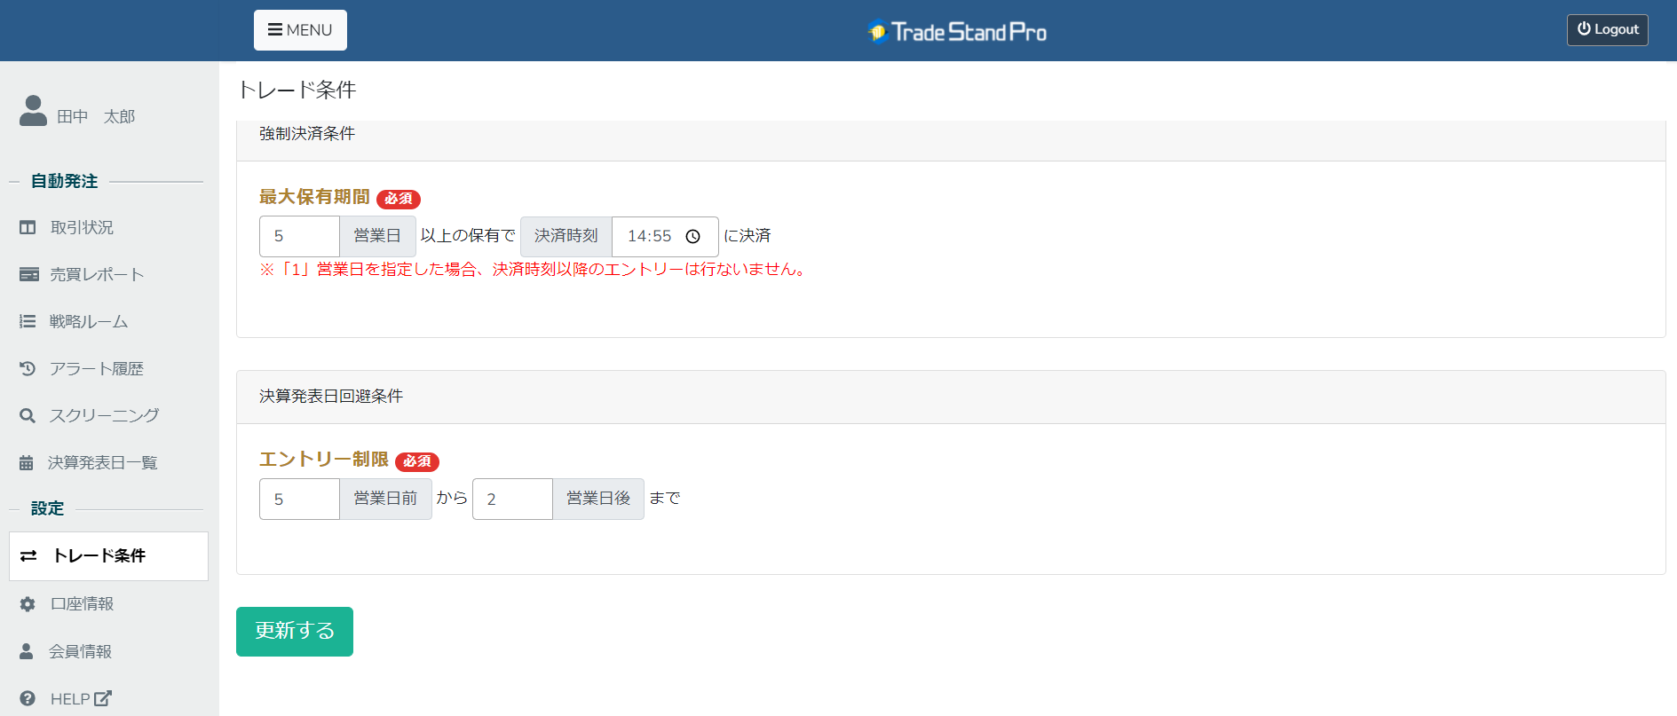Focus the 営業日後 entry limit input
Screen dimensions: 1677x716
(x=512, y=499)
